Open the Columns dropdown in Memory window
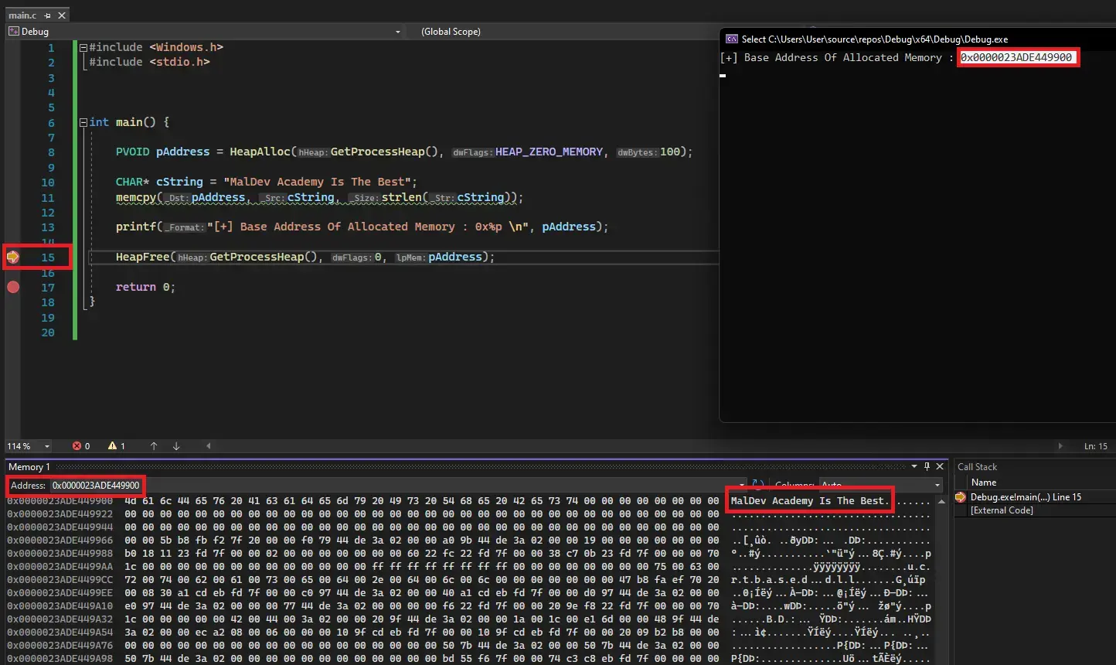 pyautogui.click(x=937, y=486)
